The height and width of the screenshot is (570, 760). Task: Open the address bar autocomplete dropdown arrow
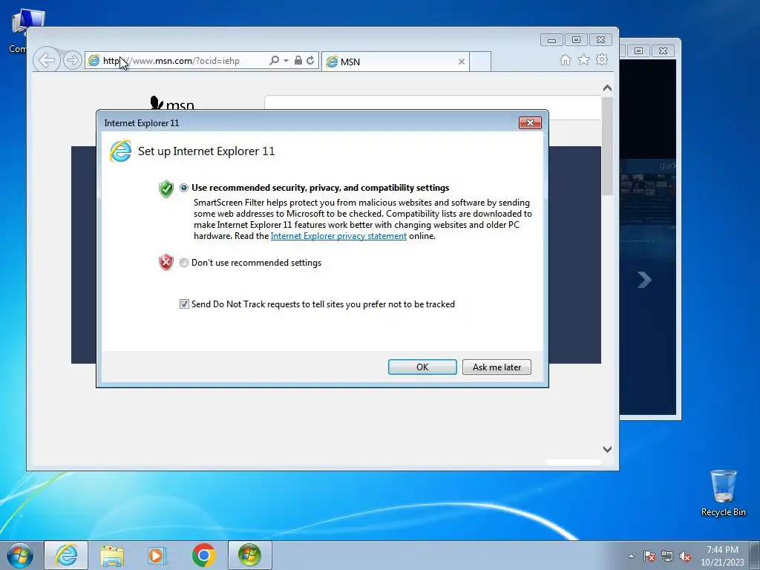coord(286,61)
